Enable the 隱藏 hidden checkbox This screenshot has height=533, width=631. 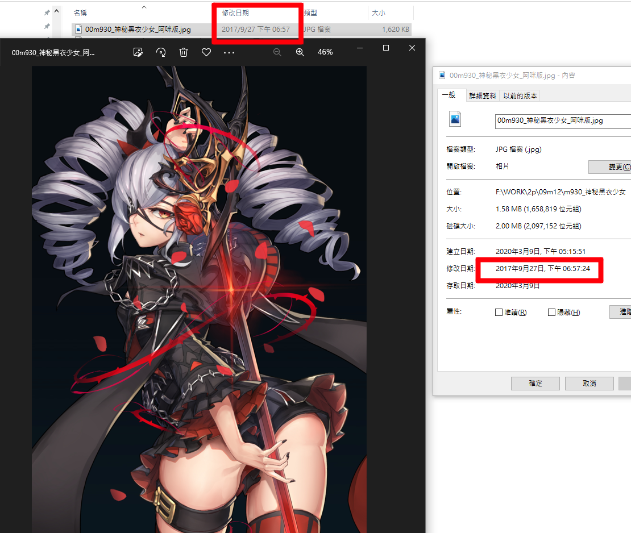[552, 312]
